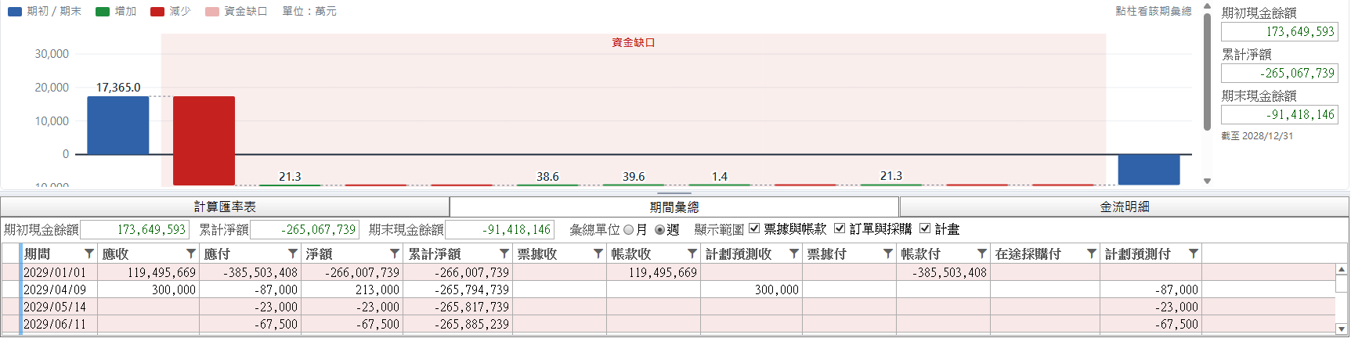The width and height of the screenshot is (1351, 338).
Task: Open filter icon on 計劃預測收 column
Action: [794, 253]
